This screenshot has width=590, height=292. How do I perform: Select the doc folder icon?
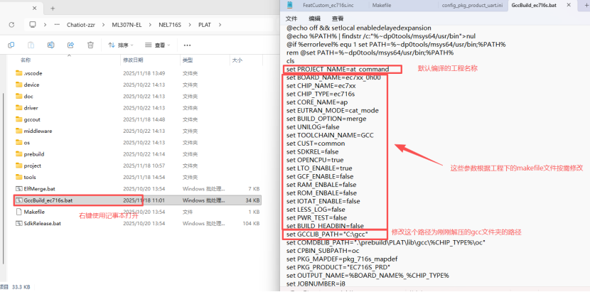tap(19, 97)
